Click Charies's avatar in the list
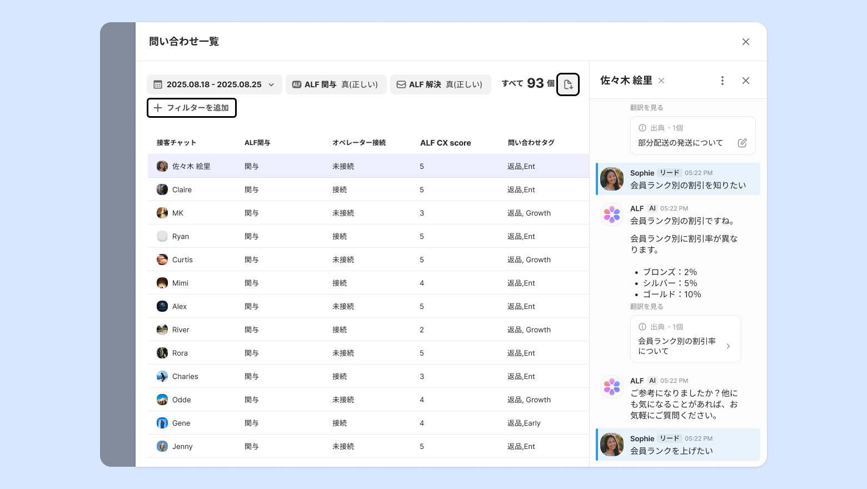Viewport: 867px width, 489px height. 162,376
